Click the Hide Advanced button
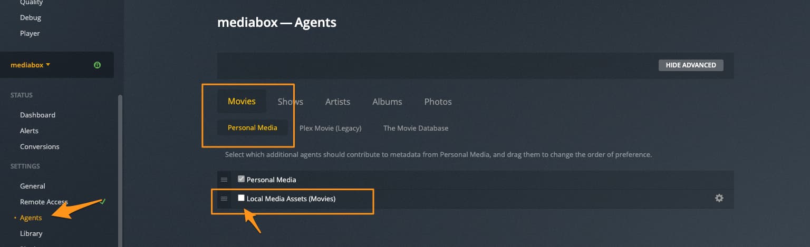Screen dimensions: 810x247 click(691, 65)
